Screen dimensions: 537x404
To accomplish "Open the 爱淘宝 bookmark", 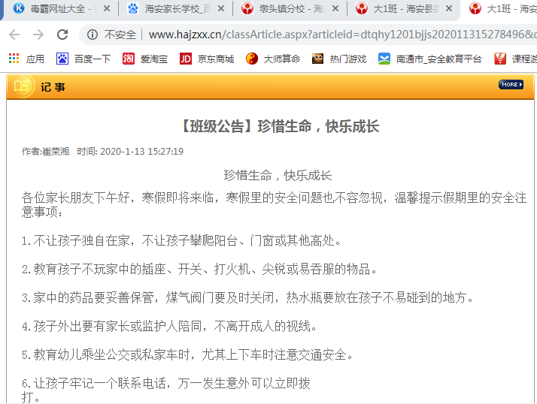I will 146,59.
